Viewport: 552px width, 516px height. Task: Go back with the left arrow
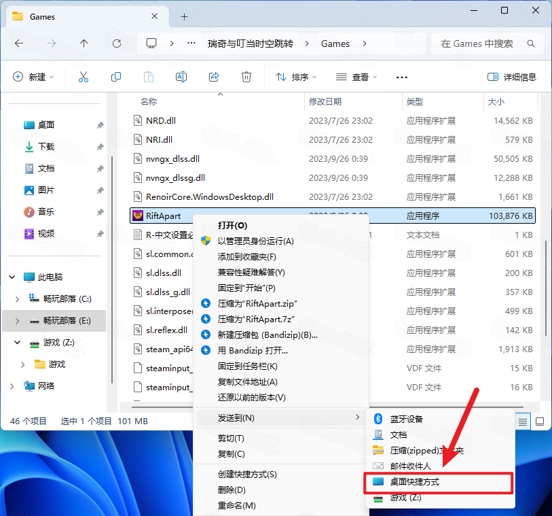[19, 44]
